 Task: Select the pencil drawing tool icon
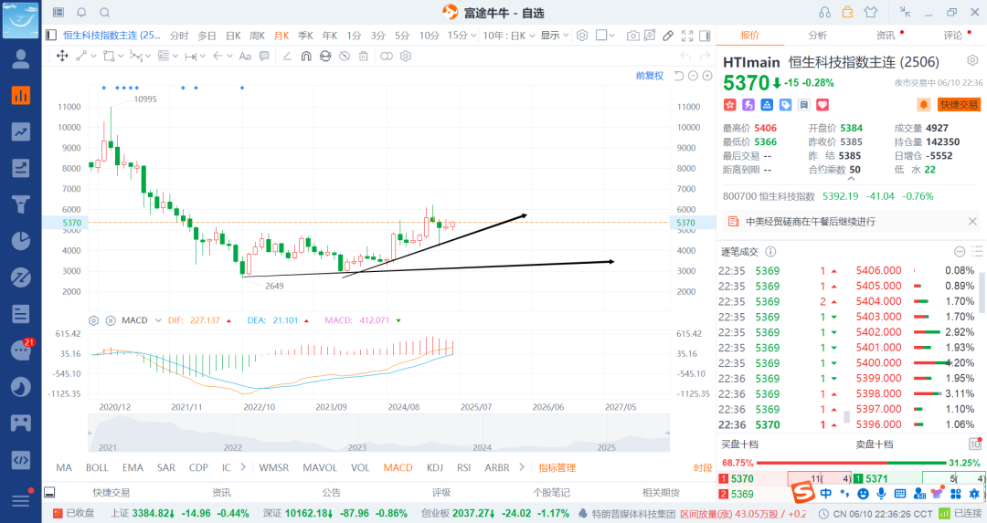668,36
